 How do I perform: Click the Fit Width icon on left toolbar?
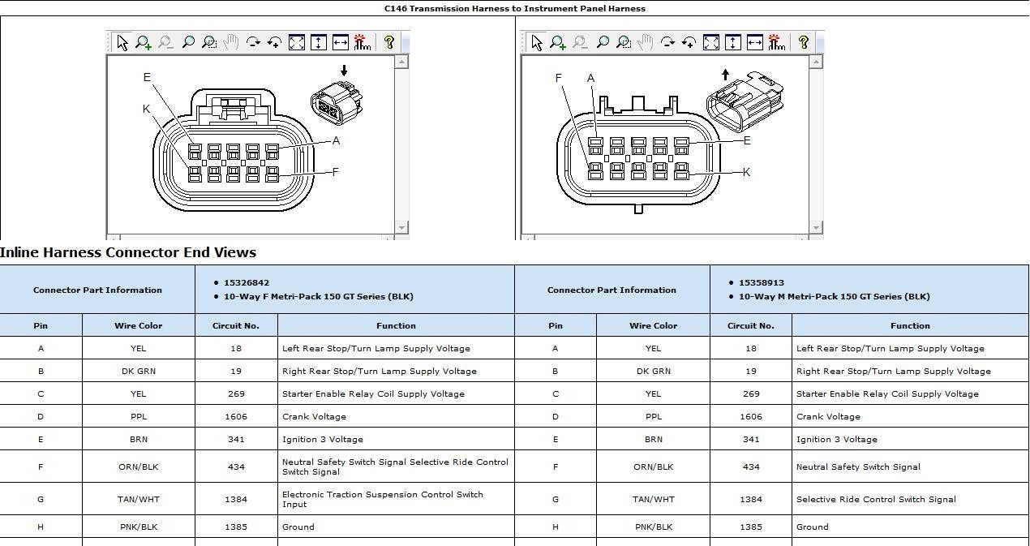(342, 41)
